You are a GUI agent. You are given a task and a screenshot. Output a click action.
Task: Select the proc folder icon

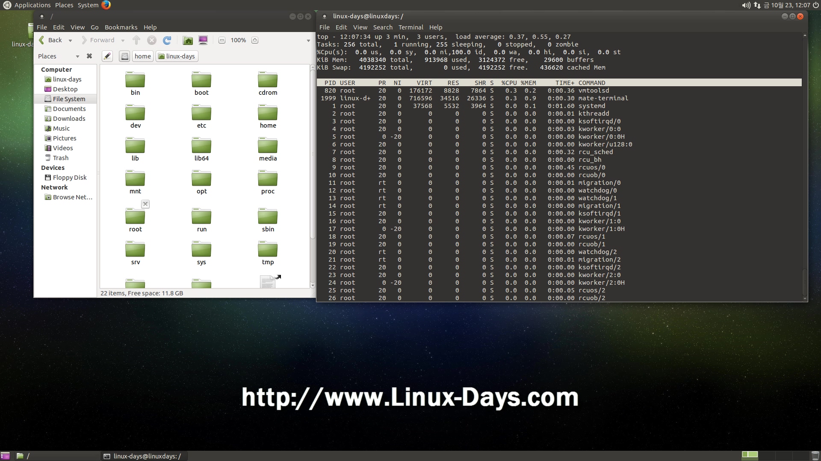(268, 178)
